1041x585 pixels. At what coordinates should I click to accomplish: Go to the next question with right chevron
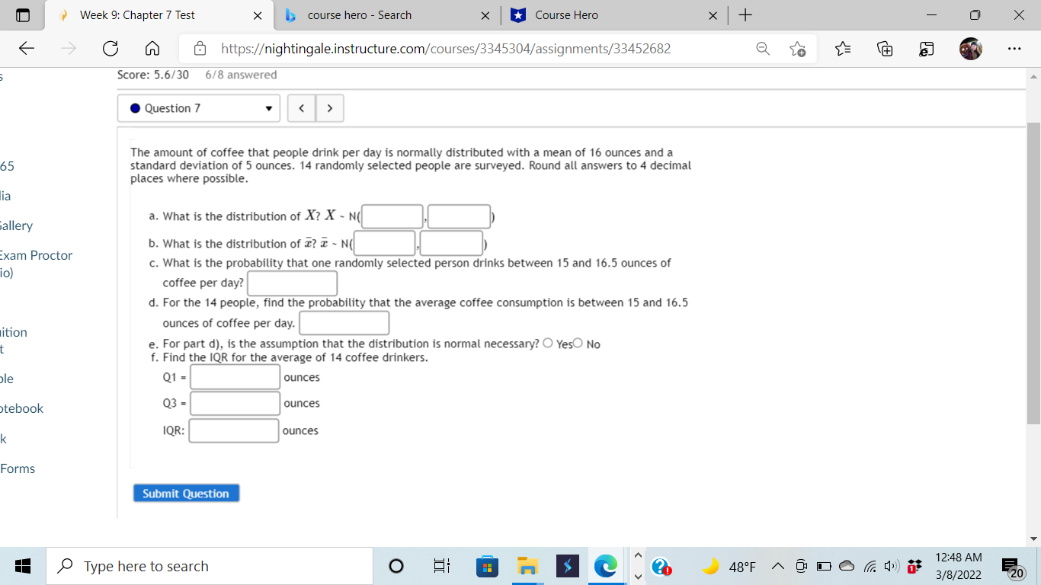tap(329, 107)
